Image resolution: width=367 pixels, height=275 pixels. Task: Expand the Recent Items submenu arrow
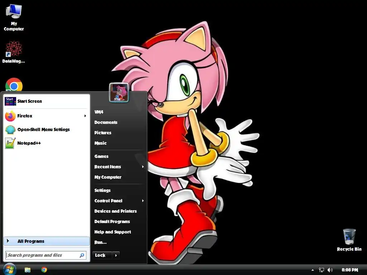[x=143, y=167]
